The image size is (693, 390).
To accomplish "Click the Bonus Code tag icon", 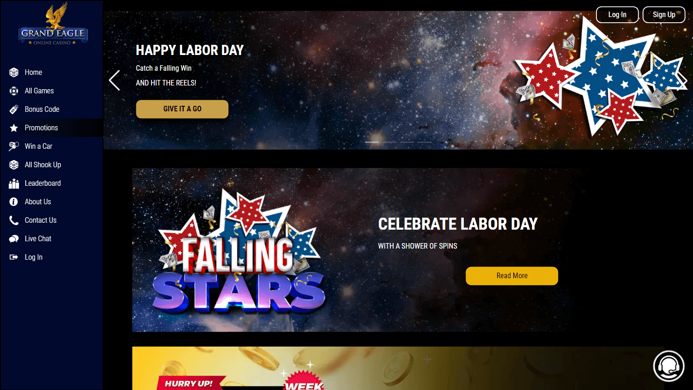I will pos(14,110).
